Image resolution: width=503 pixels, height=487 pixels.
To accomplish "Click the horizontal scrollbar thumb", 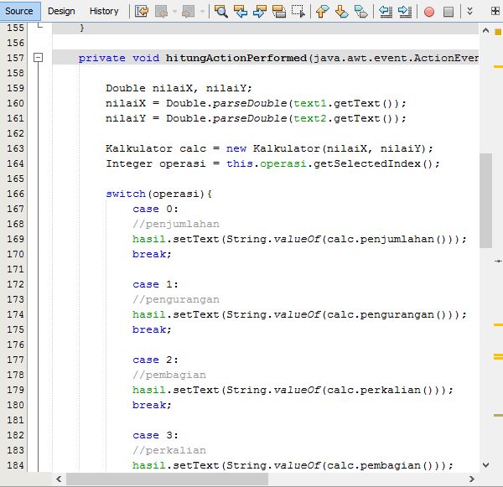I will pyautogui.click(x=167, y=479).
